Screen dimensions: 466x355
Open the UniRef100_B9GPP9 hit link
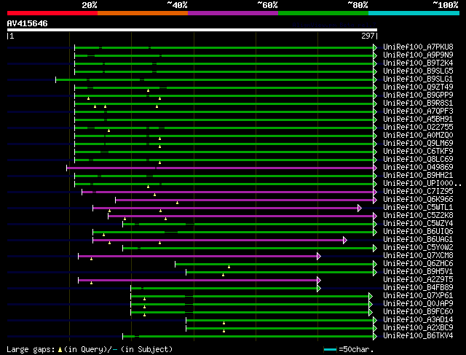click(418, 95)
